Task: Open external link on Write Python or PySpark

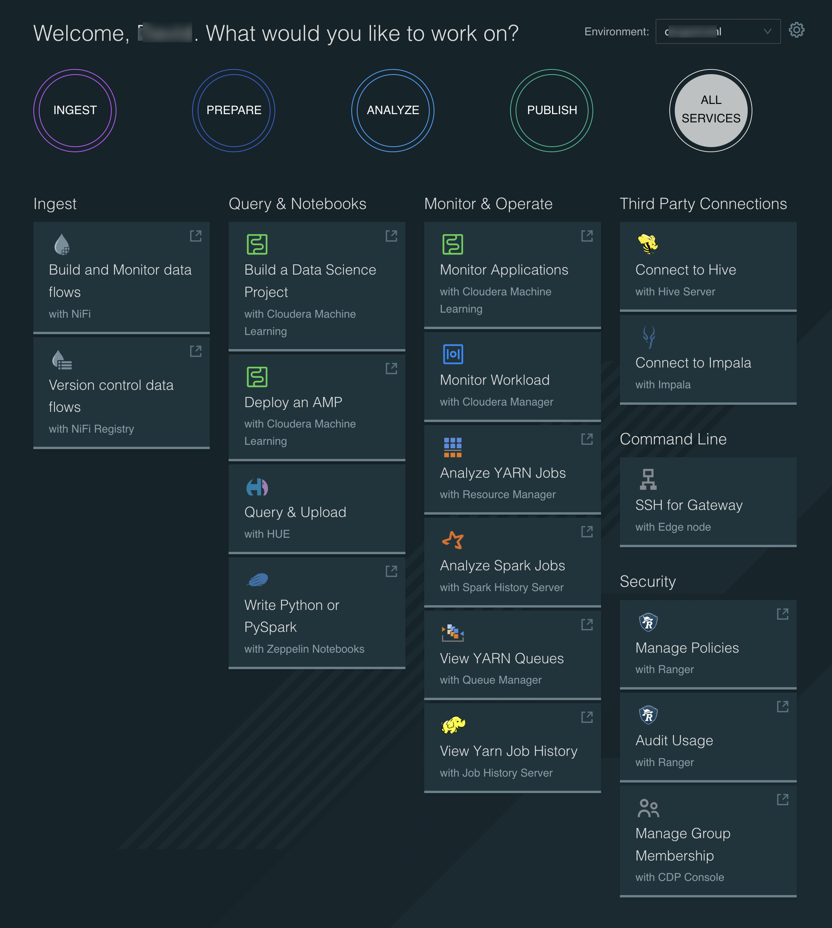Action: pos(391,571)
